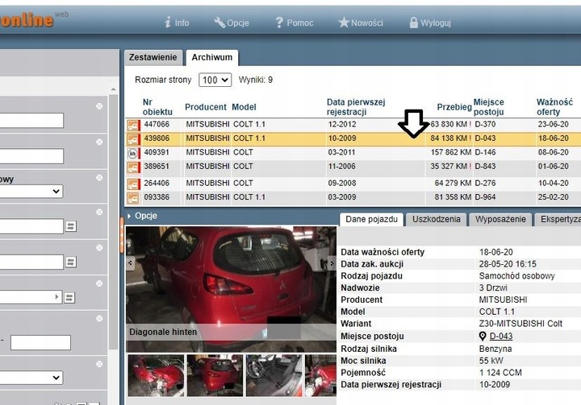Image resolution: width=581 pixels, height=405 pixels.
Task: Open the Info menu item
Action: [x=176, y=23]
